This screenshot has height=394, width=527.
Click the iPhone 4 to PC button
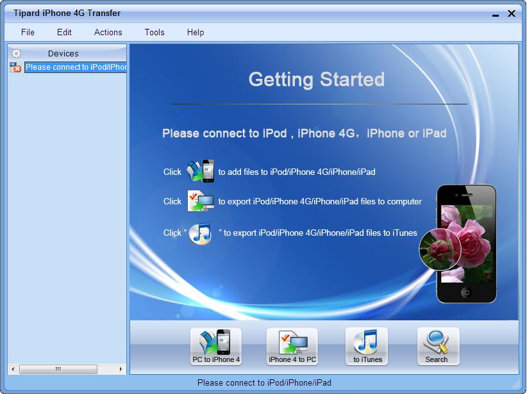(292, 347)
